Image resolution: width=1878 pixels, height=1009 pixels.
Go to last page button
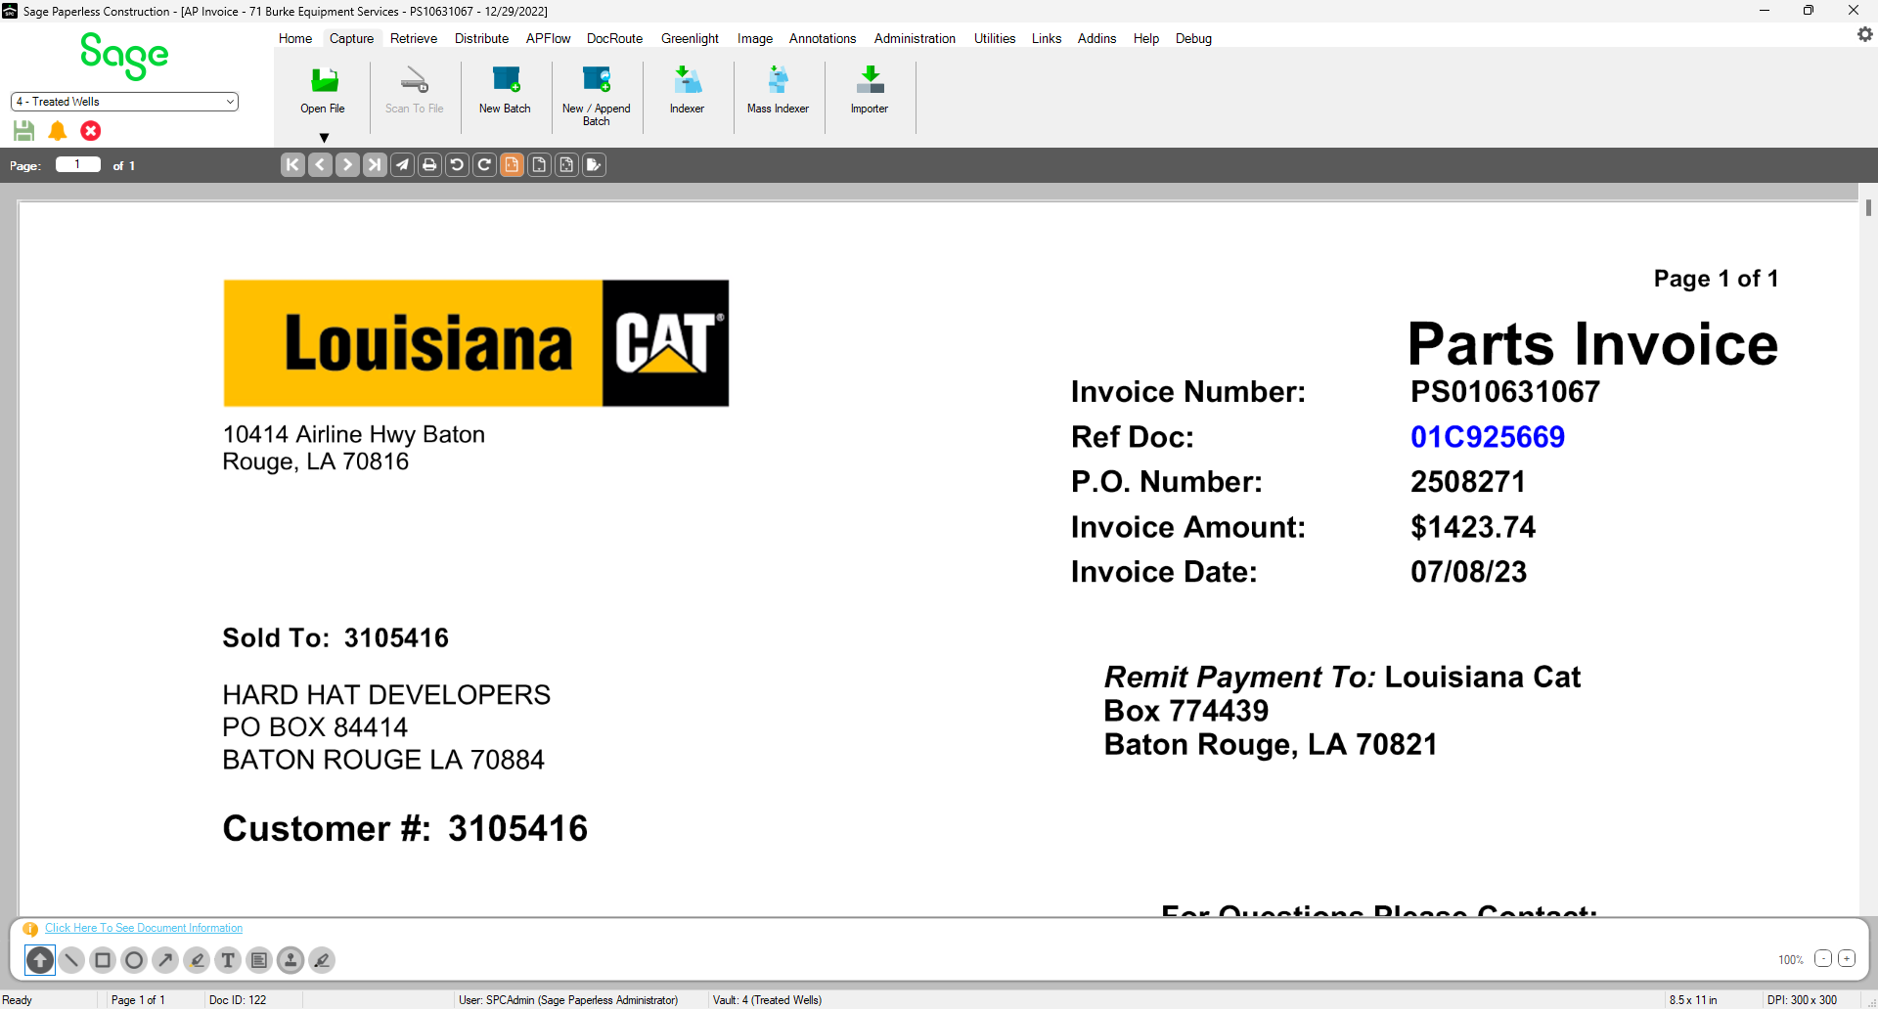(x=375, y=165)
